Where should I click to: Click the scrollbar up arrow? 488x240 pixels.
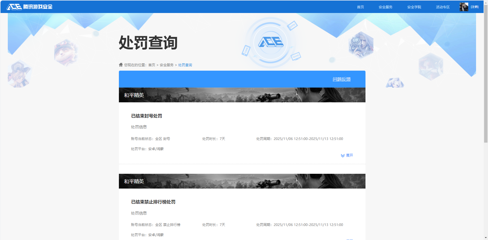pos(486,2)
